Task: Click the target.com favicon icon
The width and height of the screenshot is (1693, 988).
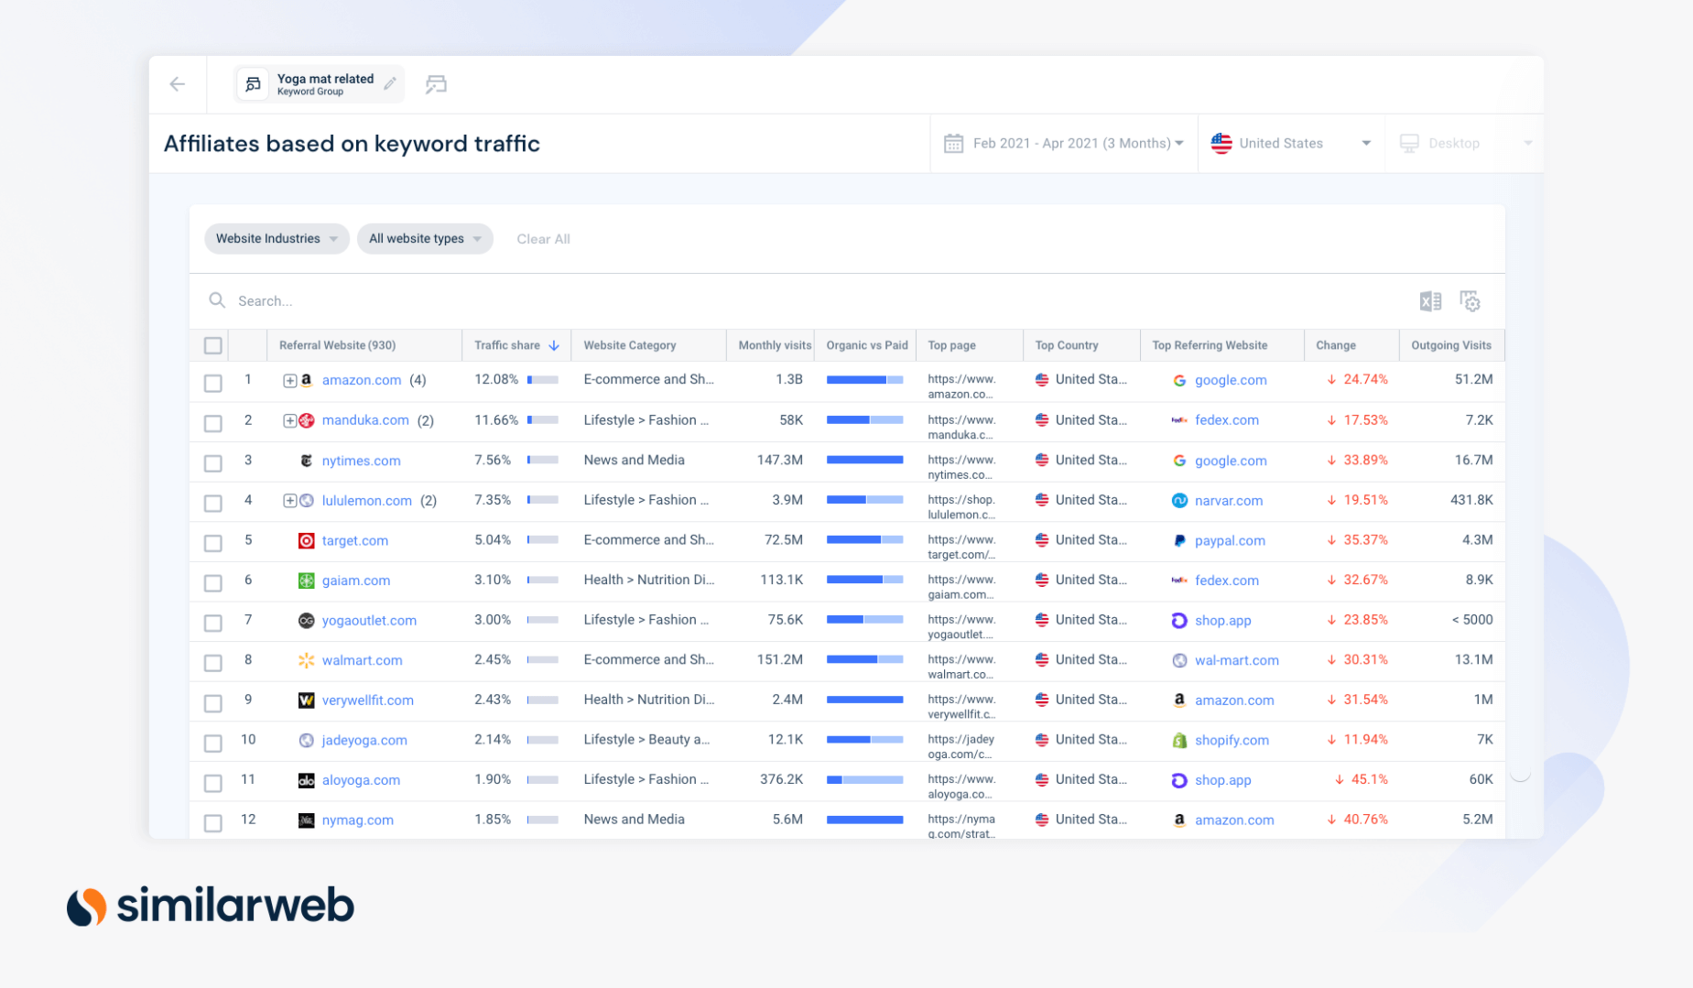Action: tap(307, 541)
